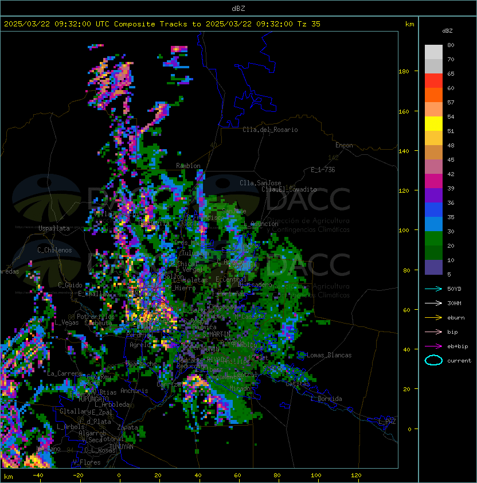477x483 pixels.
Task: Select the dark green 10–20 dBZ band
Action: [x=433, y=253]
